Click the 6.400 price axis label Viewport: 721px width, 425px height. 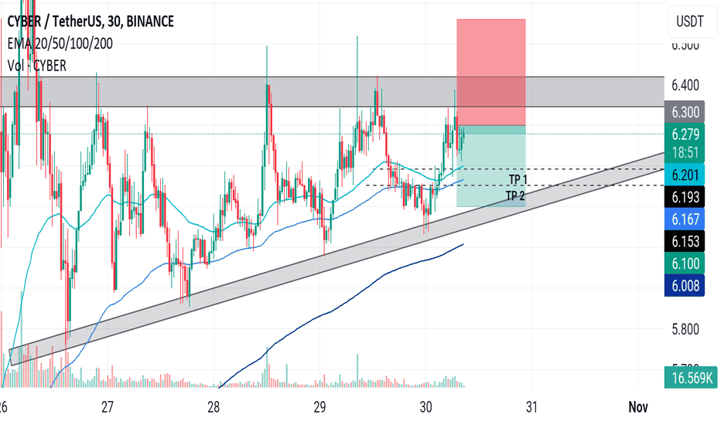[685, 85]
